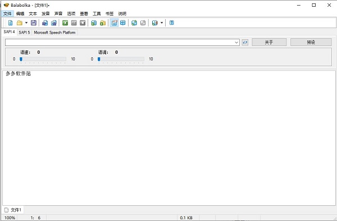Open the 书签 menu

[110, 13]
